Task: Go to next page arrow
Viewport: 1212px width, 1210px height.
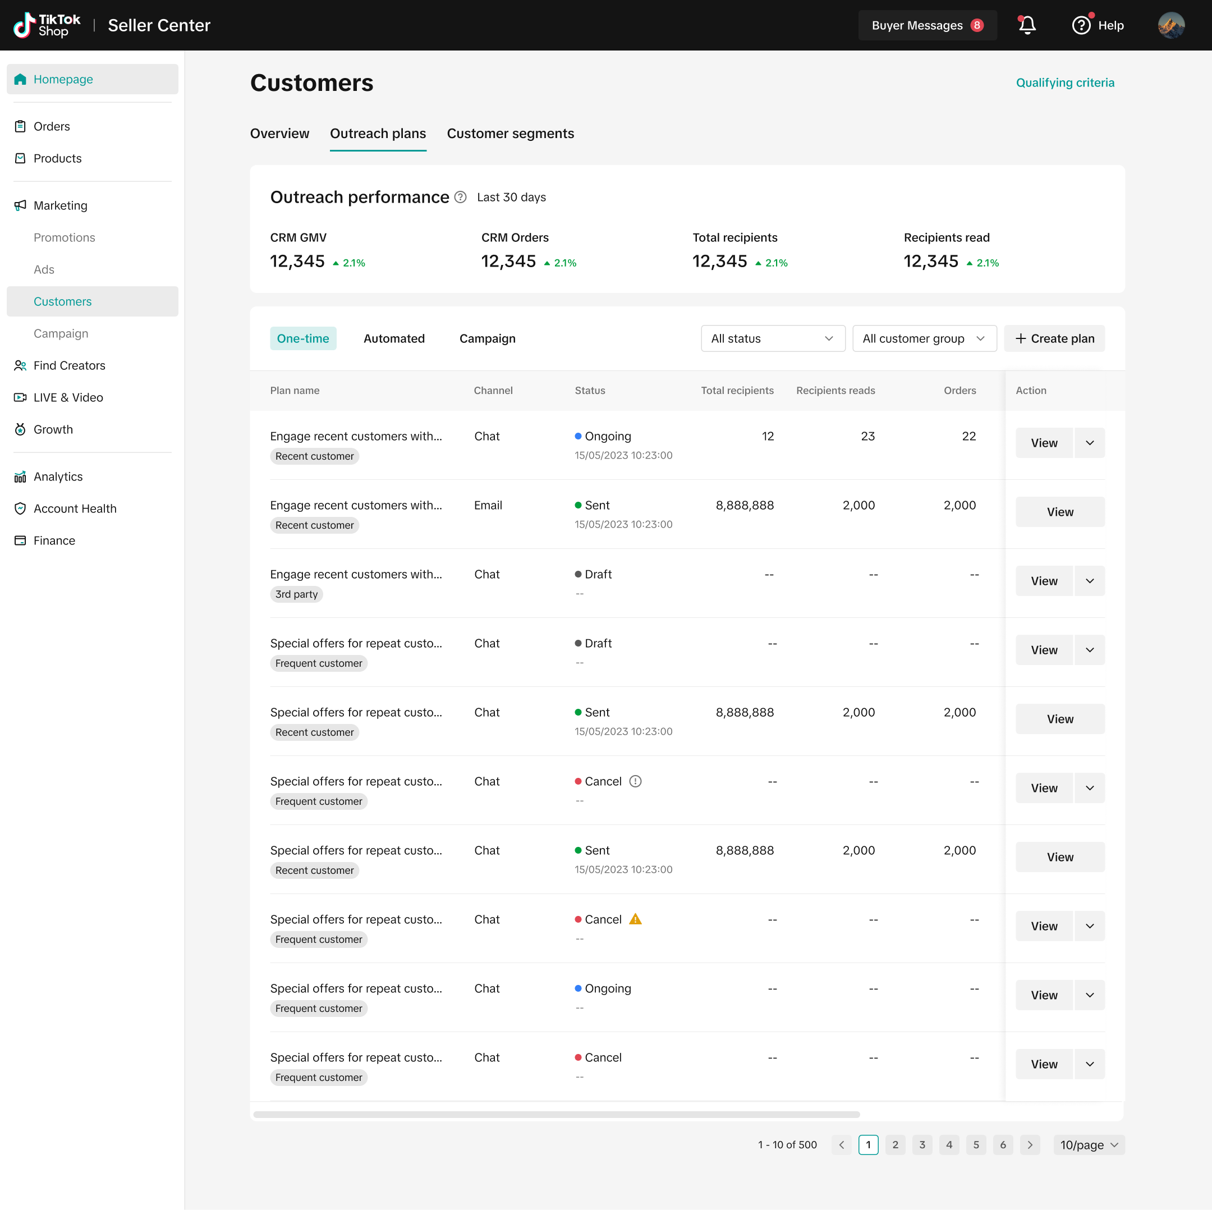Action: (x=1030, y=1145)
